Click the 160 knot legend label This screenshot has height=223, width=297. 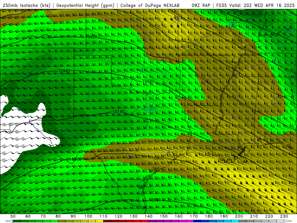tap(179, 216)
